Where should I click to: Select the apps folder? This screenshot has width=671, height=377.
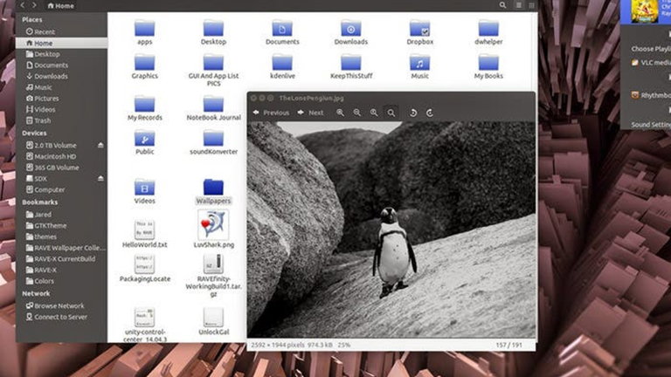click(x=145, y=32)
